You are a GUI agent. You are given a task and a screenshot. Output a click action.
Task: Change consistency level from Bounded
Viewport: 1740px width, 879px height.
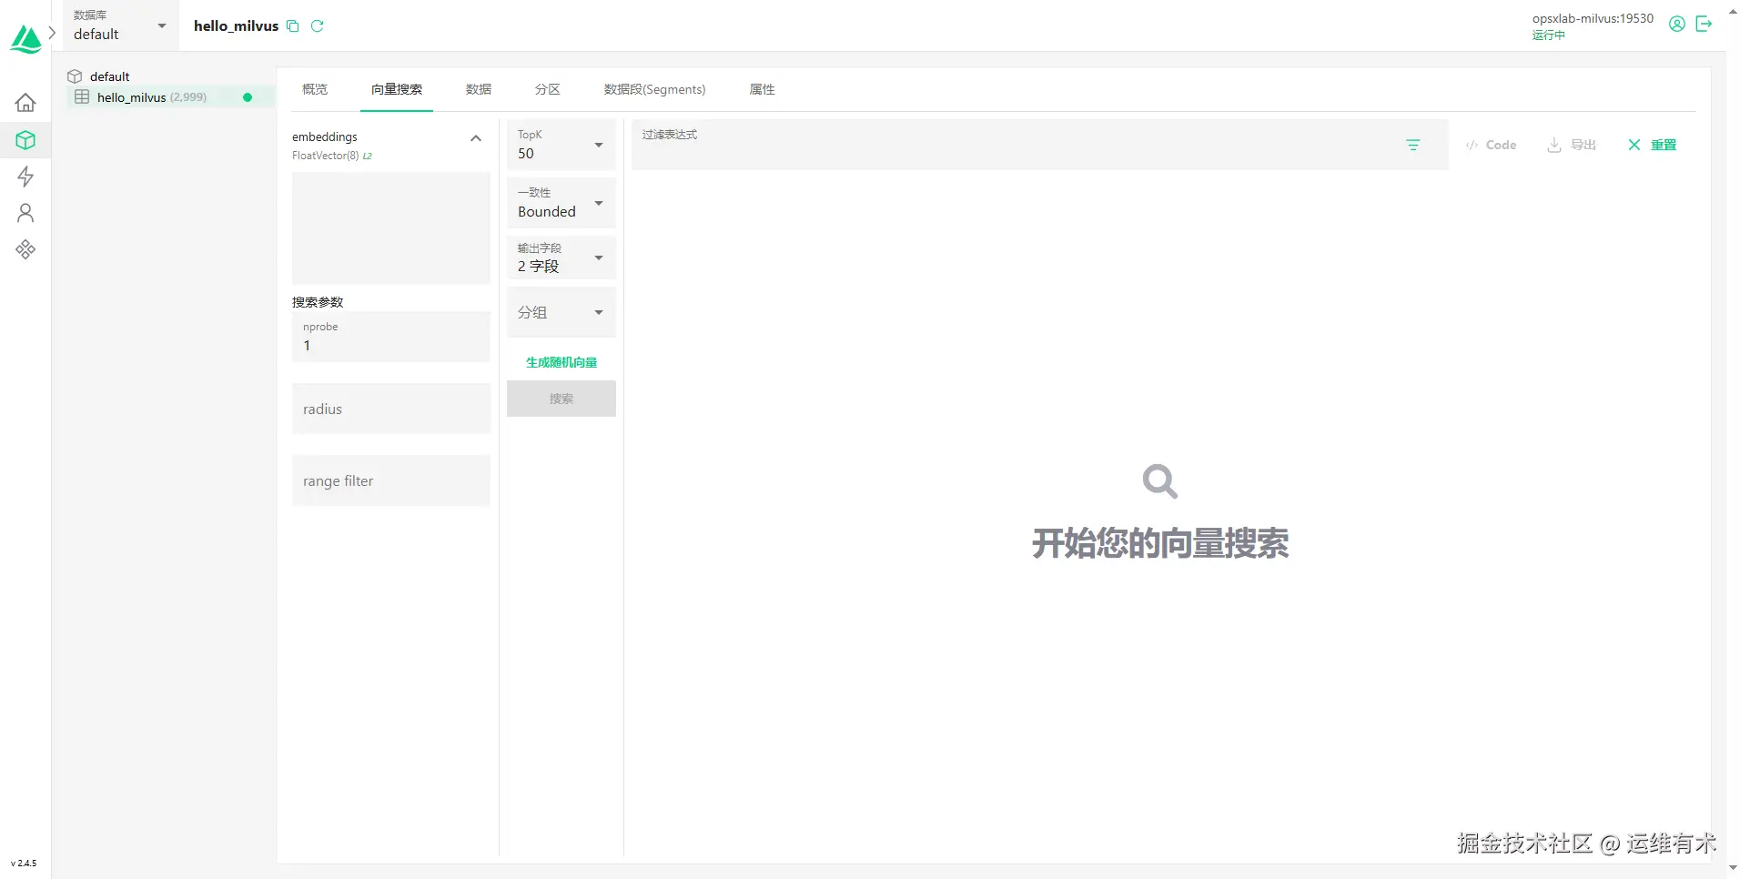(598, 203)
